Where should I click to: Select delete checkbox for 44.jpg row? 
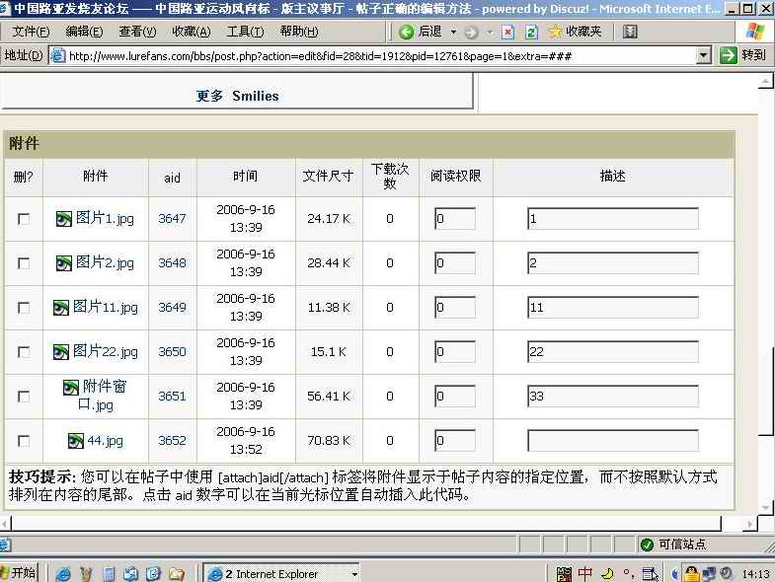tap(24, 441)
